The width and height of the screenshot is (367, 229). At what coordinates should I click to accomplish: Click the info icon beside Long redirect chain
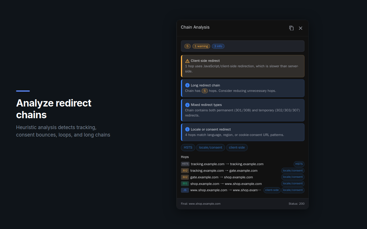point(187,85)
